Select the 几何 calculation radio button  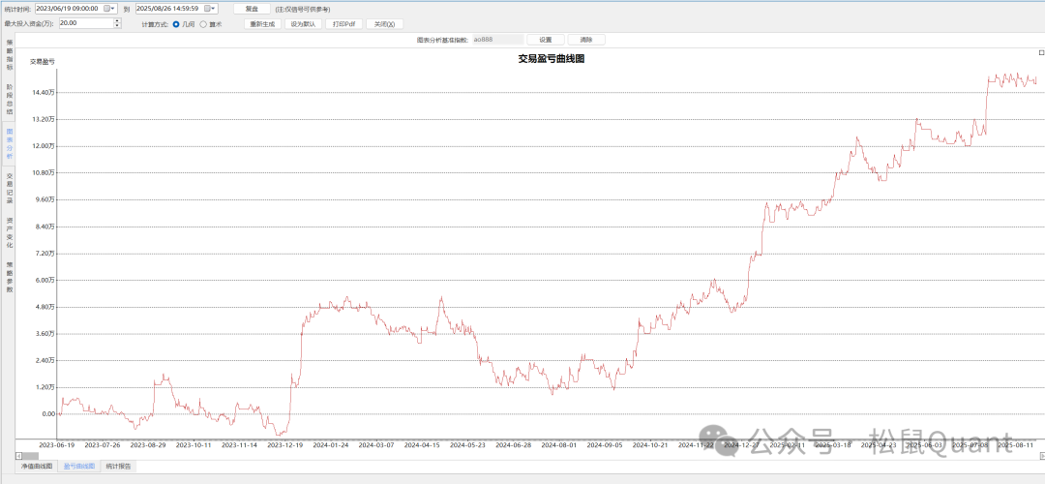[x=176, y=24]
